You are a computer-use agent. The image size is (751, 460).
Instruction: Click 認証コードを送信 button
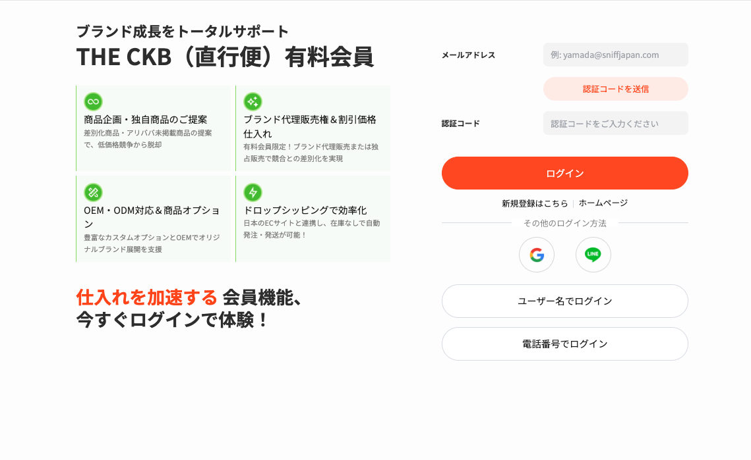(x=615, y=89)
